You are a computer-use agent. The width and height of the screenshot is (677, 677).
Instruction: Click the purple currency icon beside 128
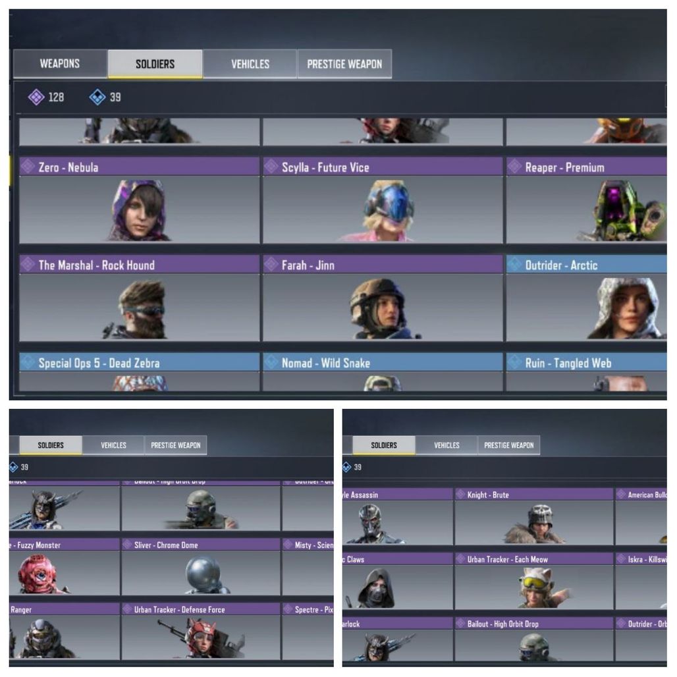point(36,97)
